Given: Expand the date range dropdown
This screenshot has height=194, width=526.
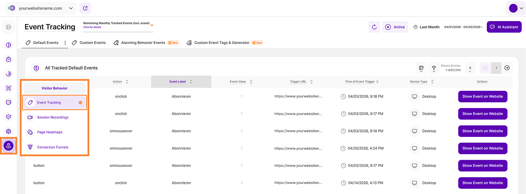Looking at the screenshot, I should [463, 27].
